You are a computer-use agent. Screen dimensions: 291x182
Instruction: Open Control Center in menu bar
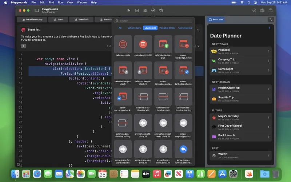[256, 3]
